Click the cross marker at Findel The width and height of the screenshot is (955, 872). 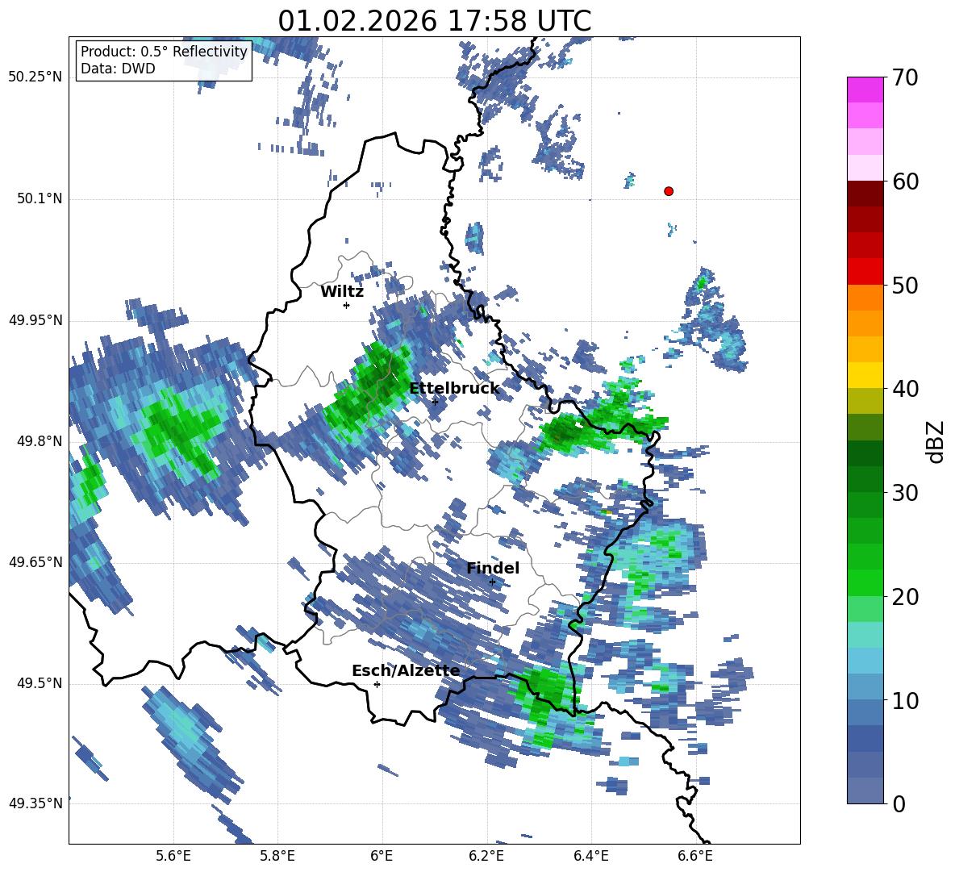492,582
